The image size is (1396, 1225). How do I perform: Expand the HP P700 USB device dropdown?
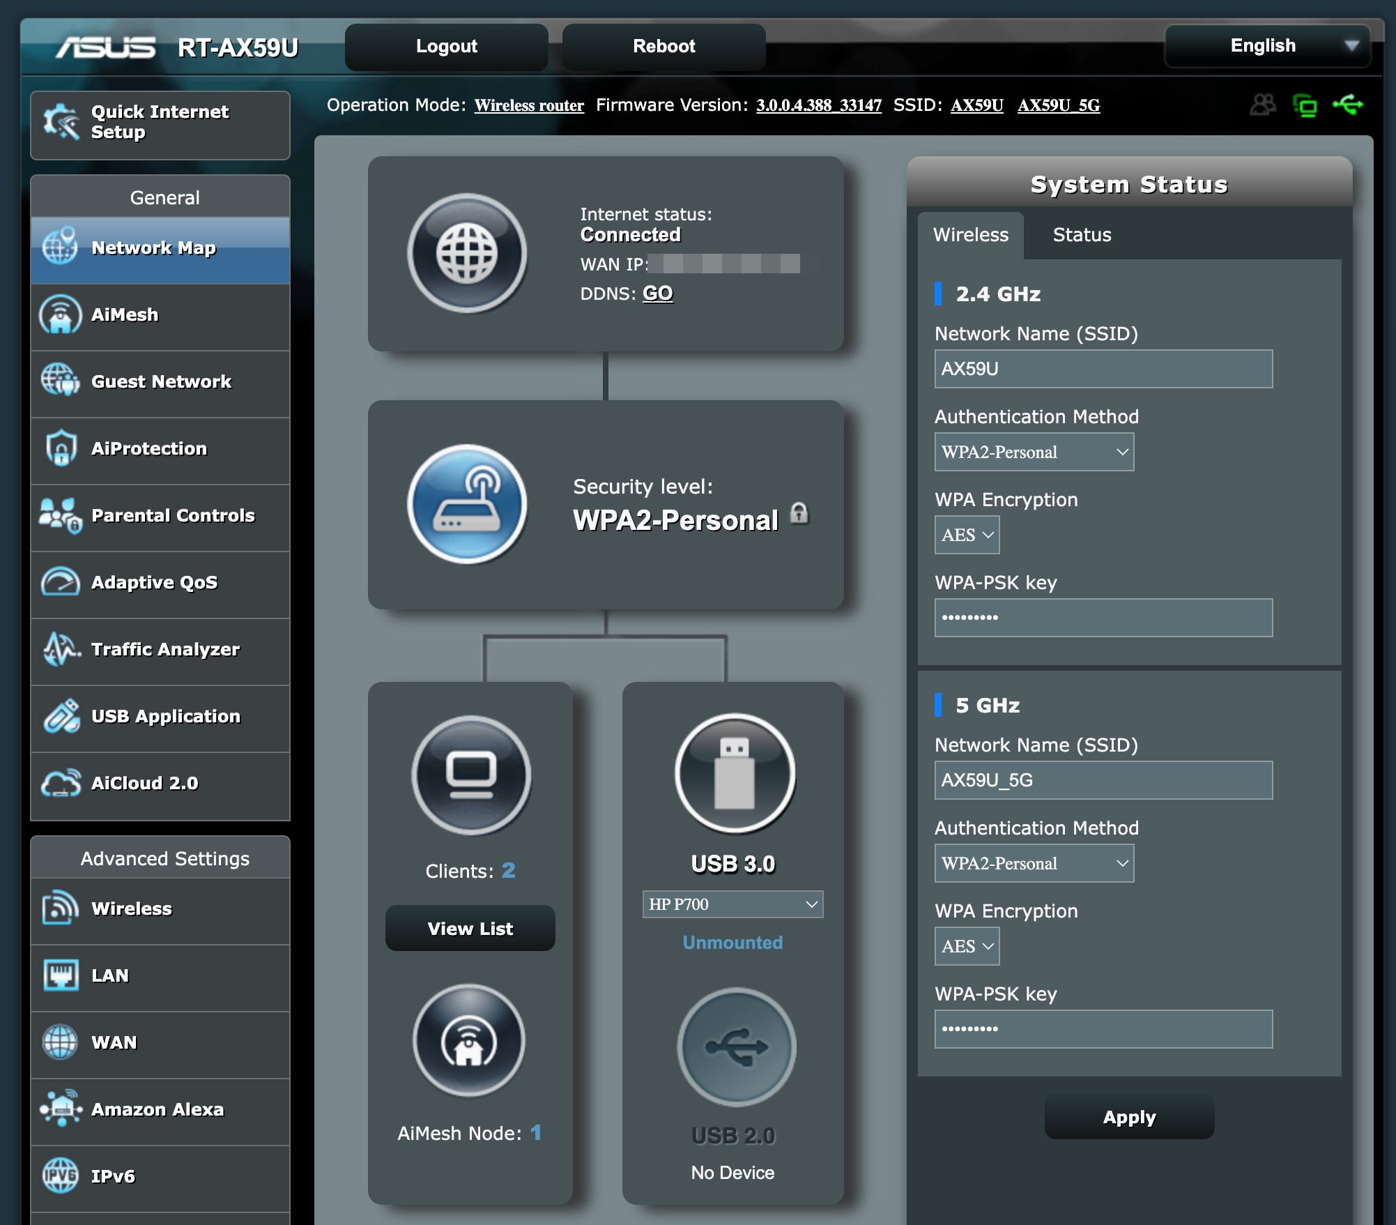coord(732,904)
